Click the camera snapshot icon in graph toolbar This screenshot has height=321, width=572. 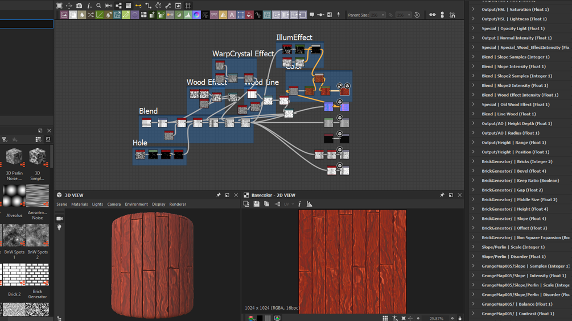(x=79, y=6)
